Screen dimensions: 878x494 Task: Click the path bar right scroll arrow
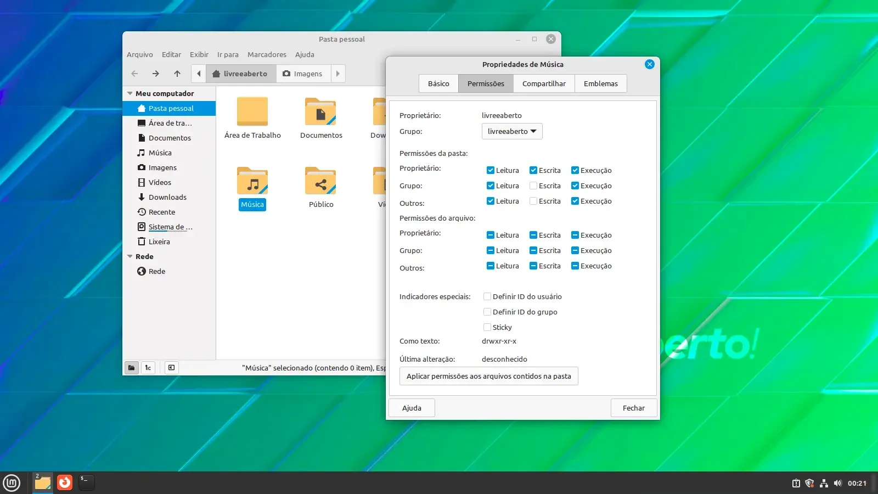point(338,74)
